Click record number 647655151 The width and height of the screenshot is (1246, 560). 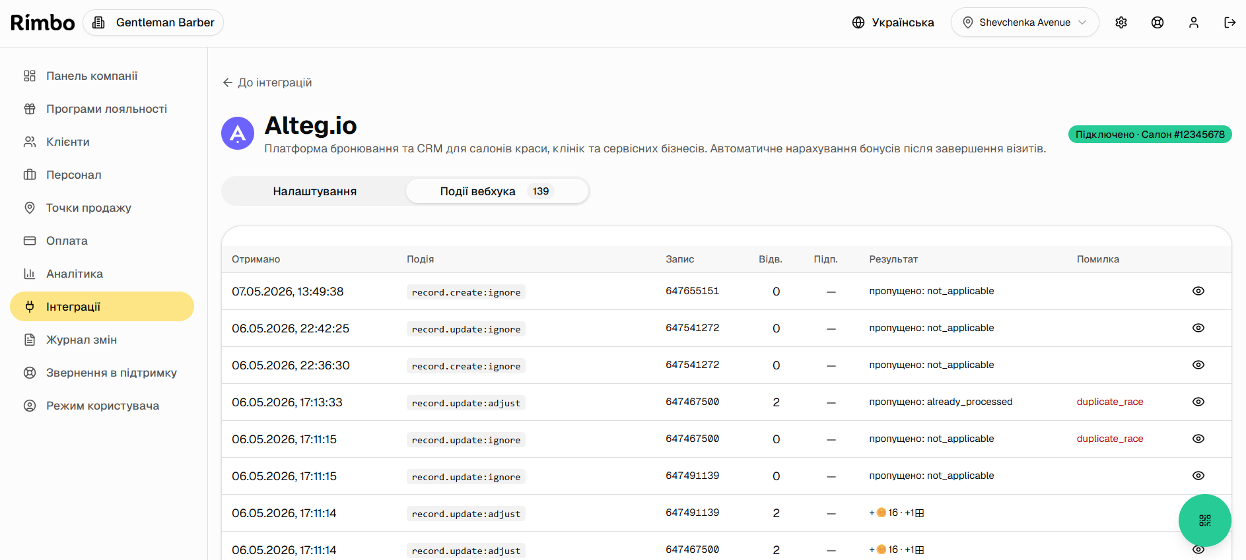693,291
